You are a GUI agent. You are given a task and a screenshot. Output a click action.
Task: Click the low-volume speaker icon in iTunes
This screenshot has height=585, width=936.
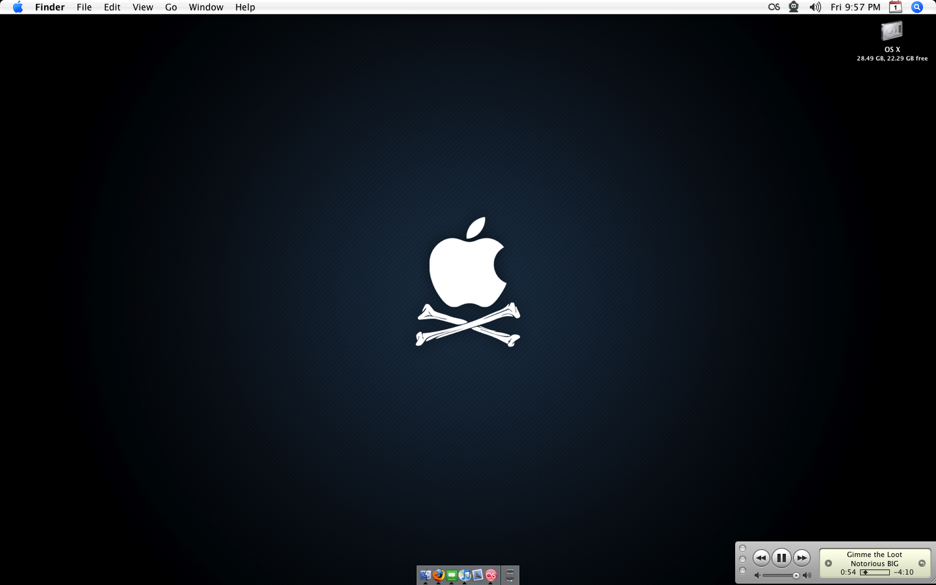pyautogui.click(x=757, y=575)
